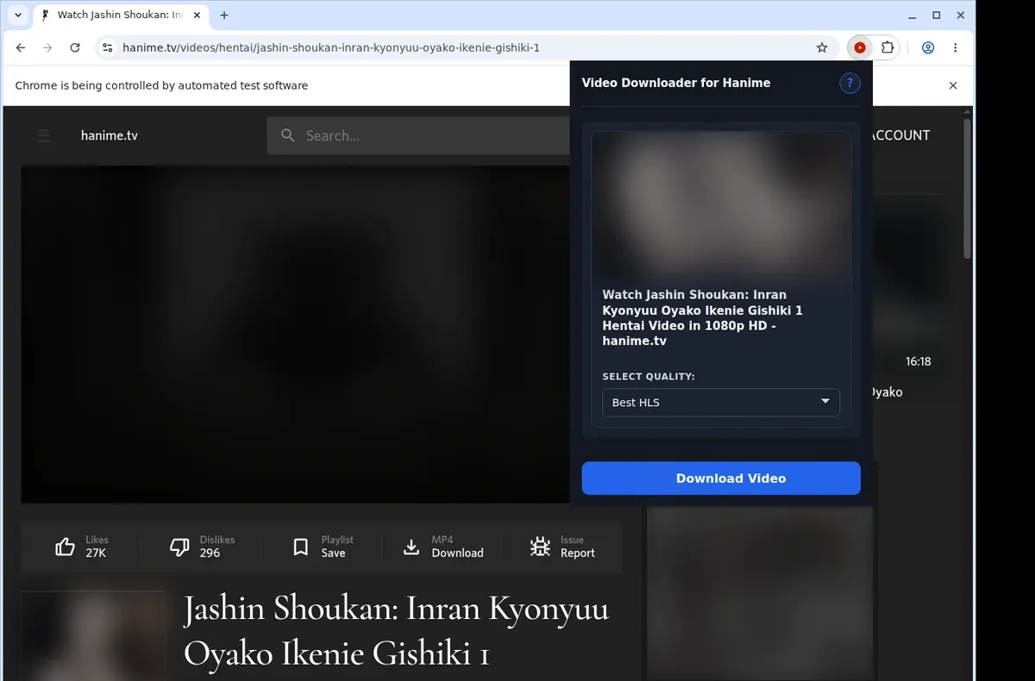Viewport: 1035px width, 681px height.
Task: Save video to playlist bookmark icon
Action: coord(300,547)
